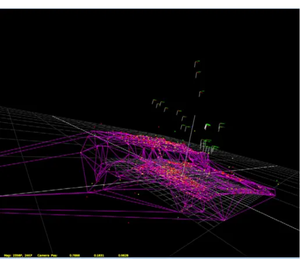Screen dimensions: 300x259
Task: Select the white highlighted current camera marker
Action: click(207, 126)
